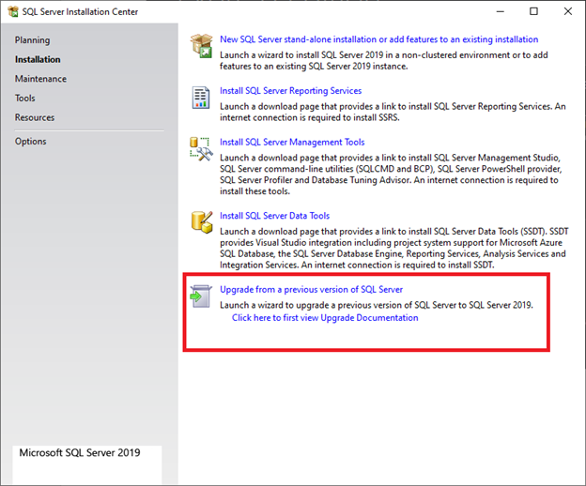
Task: Click the Reporting Services document icon
Action: 201,98
